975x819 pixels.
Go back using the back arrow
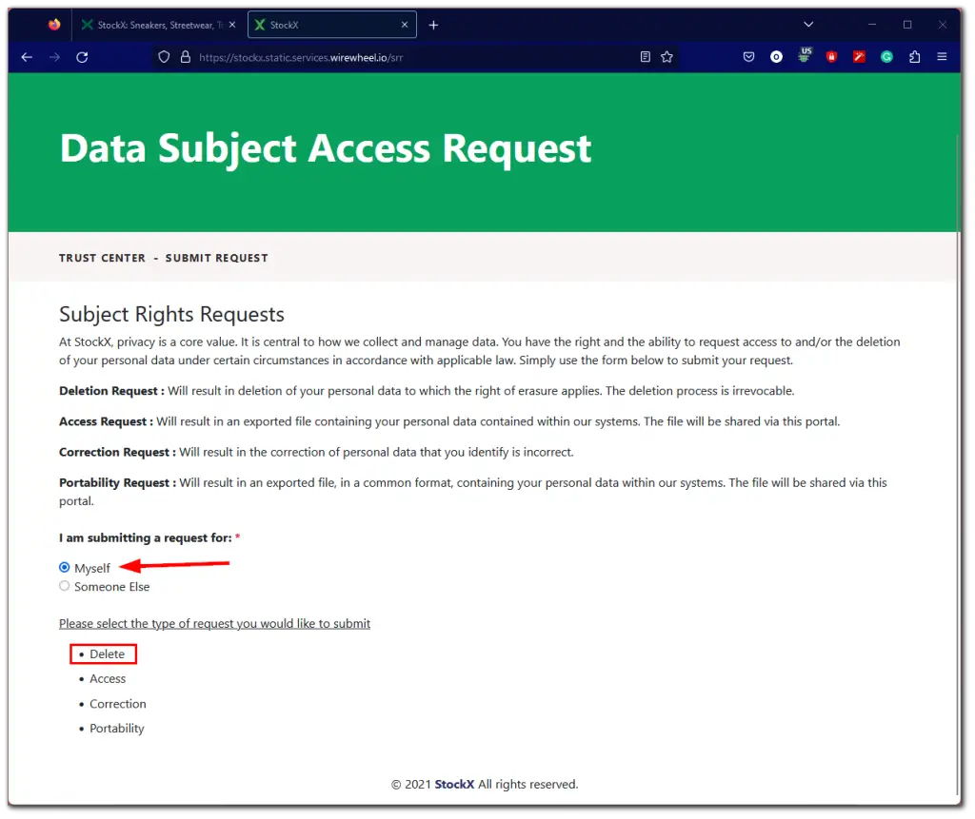coord(26,57)
